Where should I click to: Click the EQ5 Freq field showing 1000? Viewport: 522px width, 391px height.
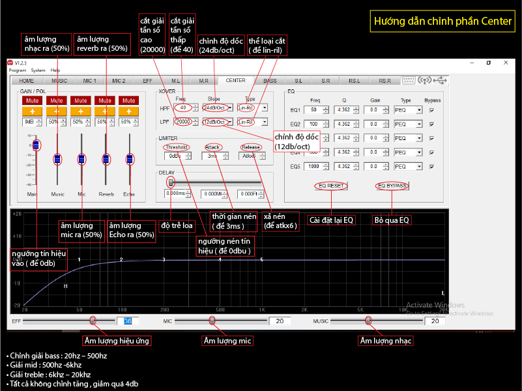[x=313, y=166]
